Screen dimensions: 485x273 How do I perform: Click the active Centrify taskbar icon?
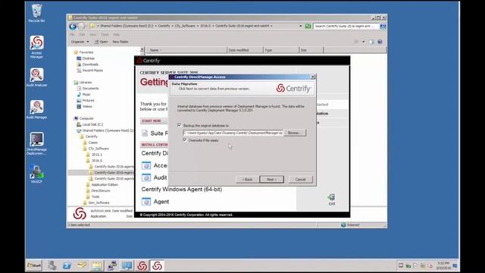point(157,265)
